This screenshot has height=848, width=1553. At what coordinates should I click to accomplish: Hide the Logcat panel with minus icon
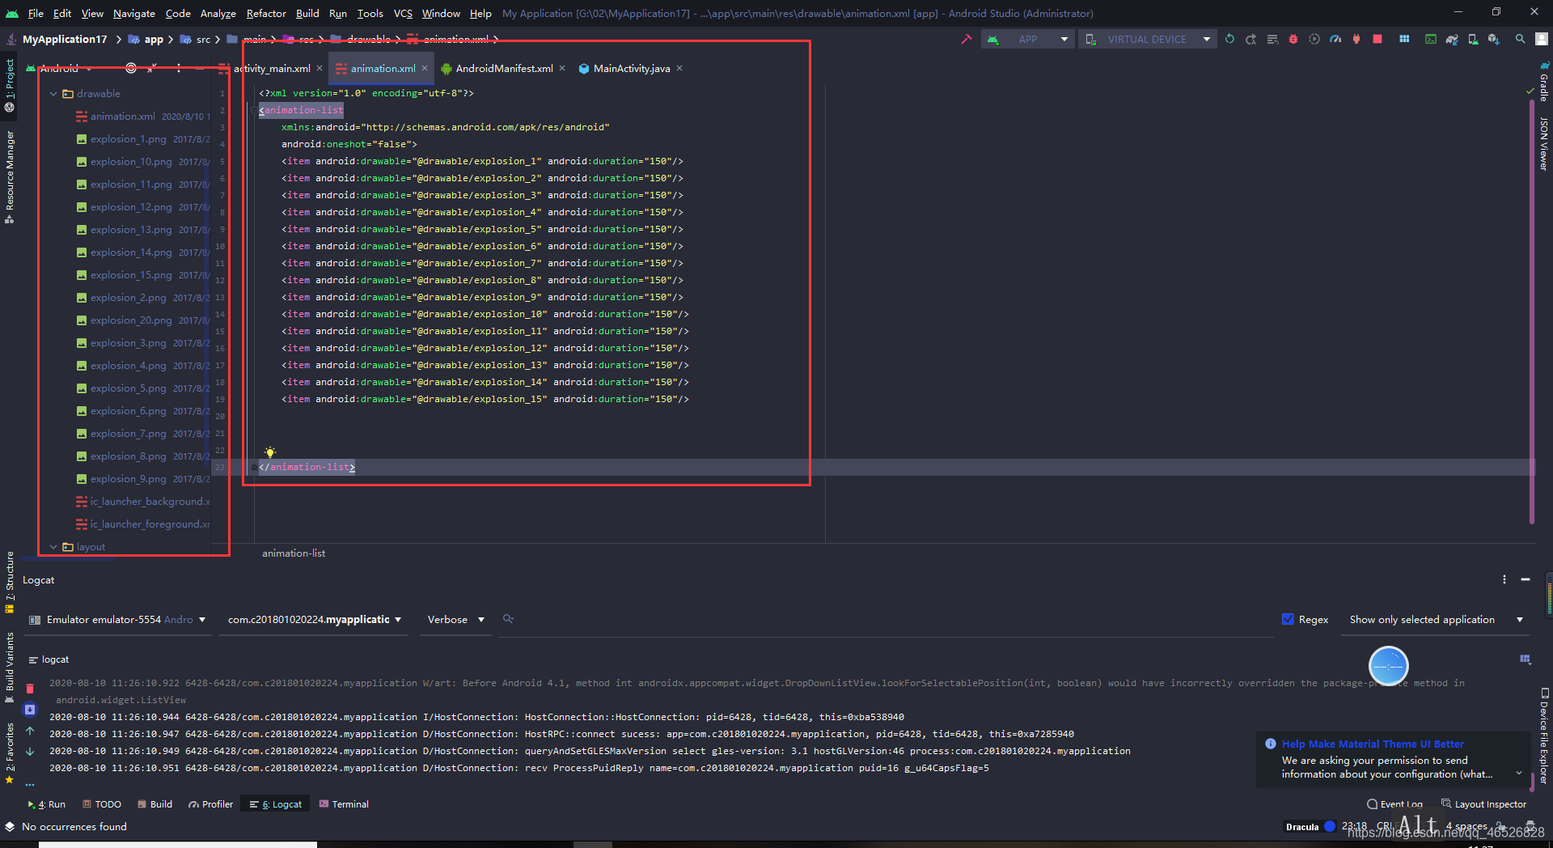(x=1525, y=579)
